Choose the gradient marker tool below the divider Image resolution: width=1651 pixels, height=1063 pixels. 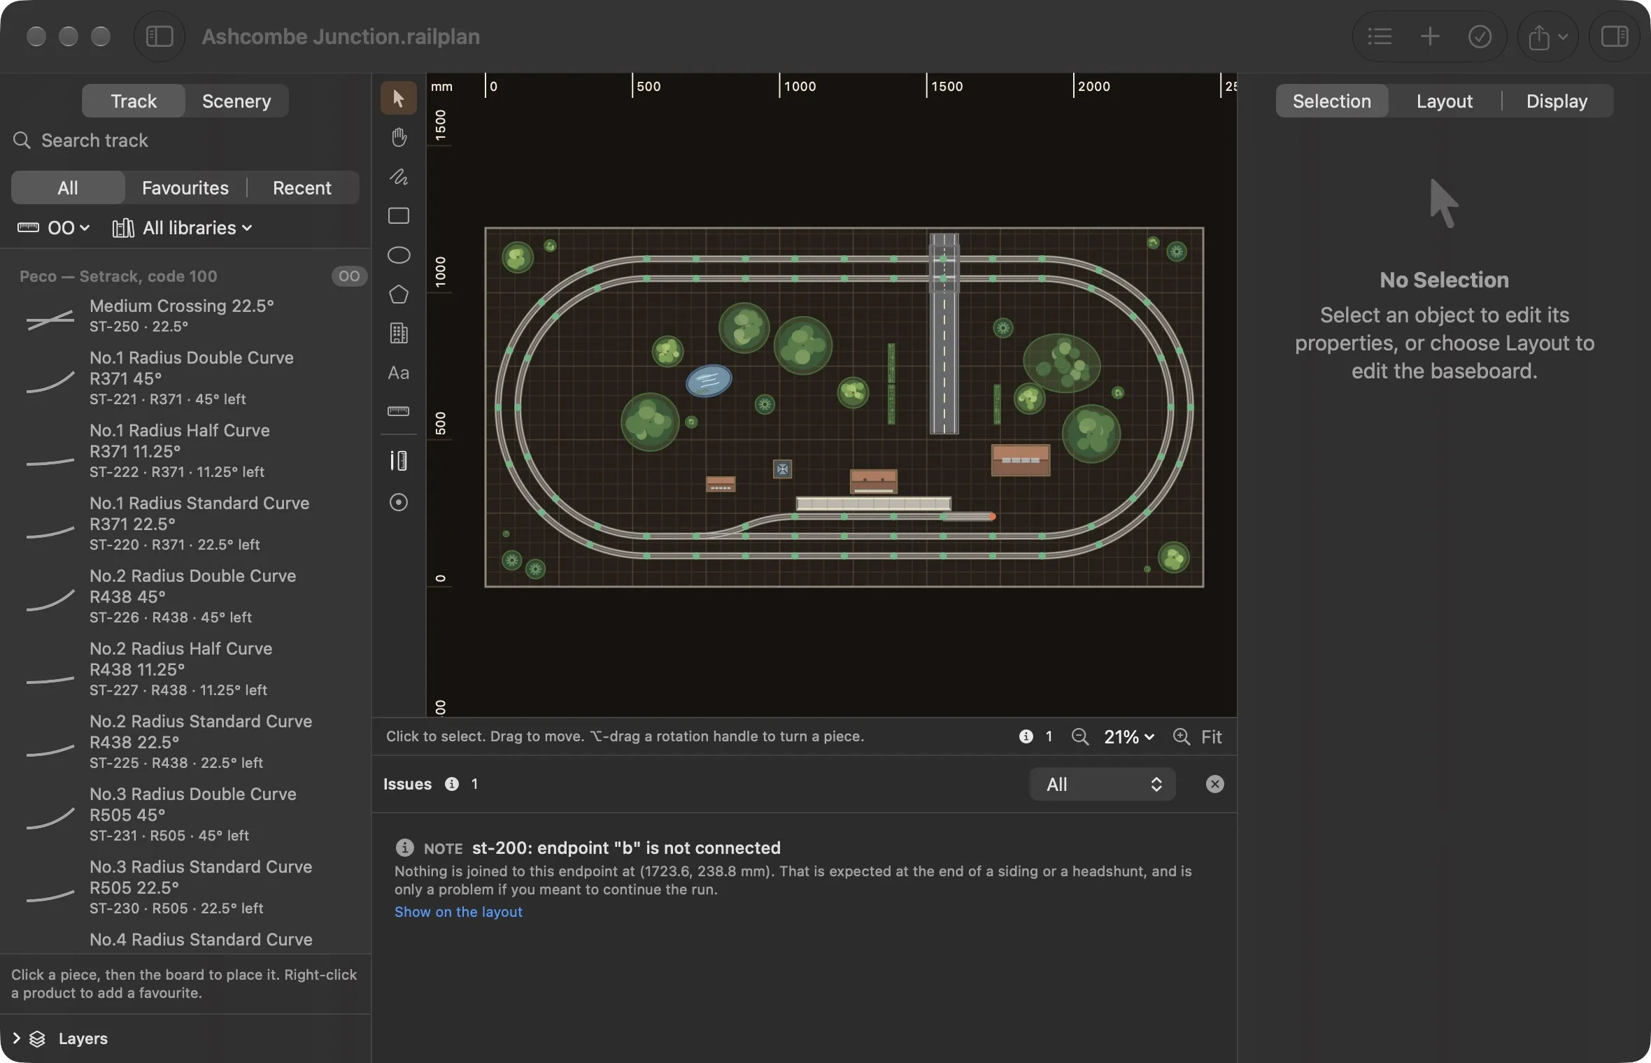(x=399, y=460)
